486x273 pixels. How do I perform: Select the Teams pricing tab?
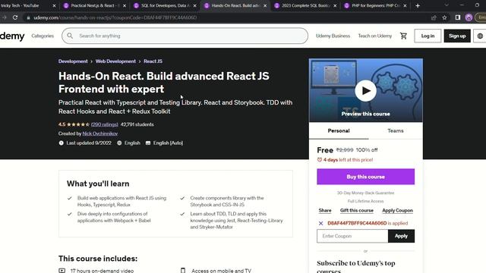coord(396,131)
